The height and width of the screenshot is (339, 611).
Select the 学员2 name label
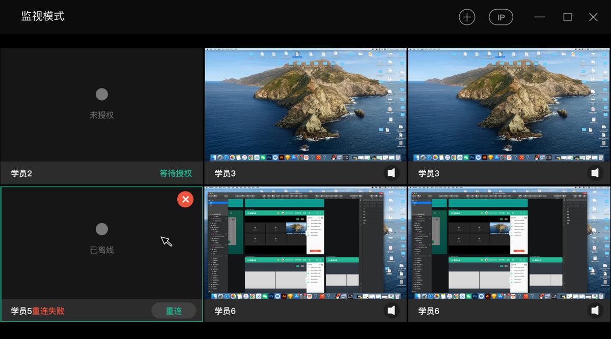tap(21, 173)
